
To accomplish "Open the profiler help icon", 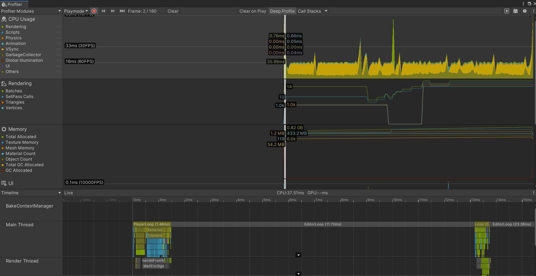I will (x=524, y=11).
